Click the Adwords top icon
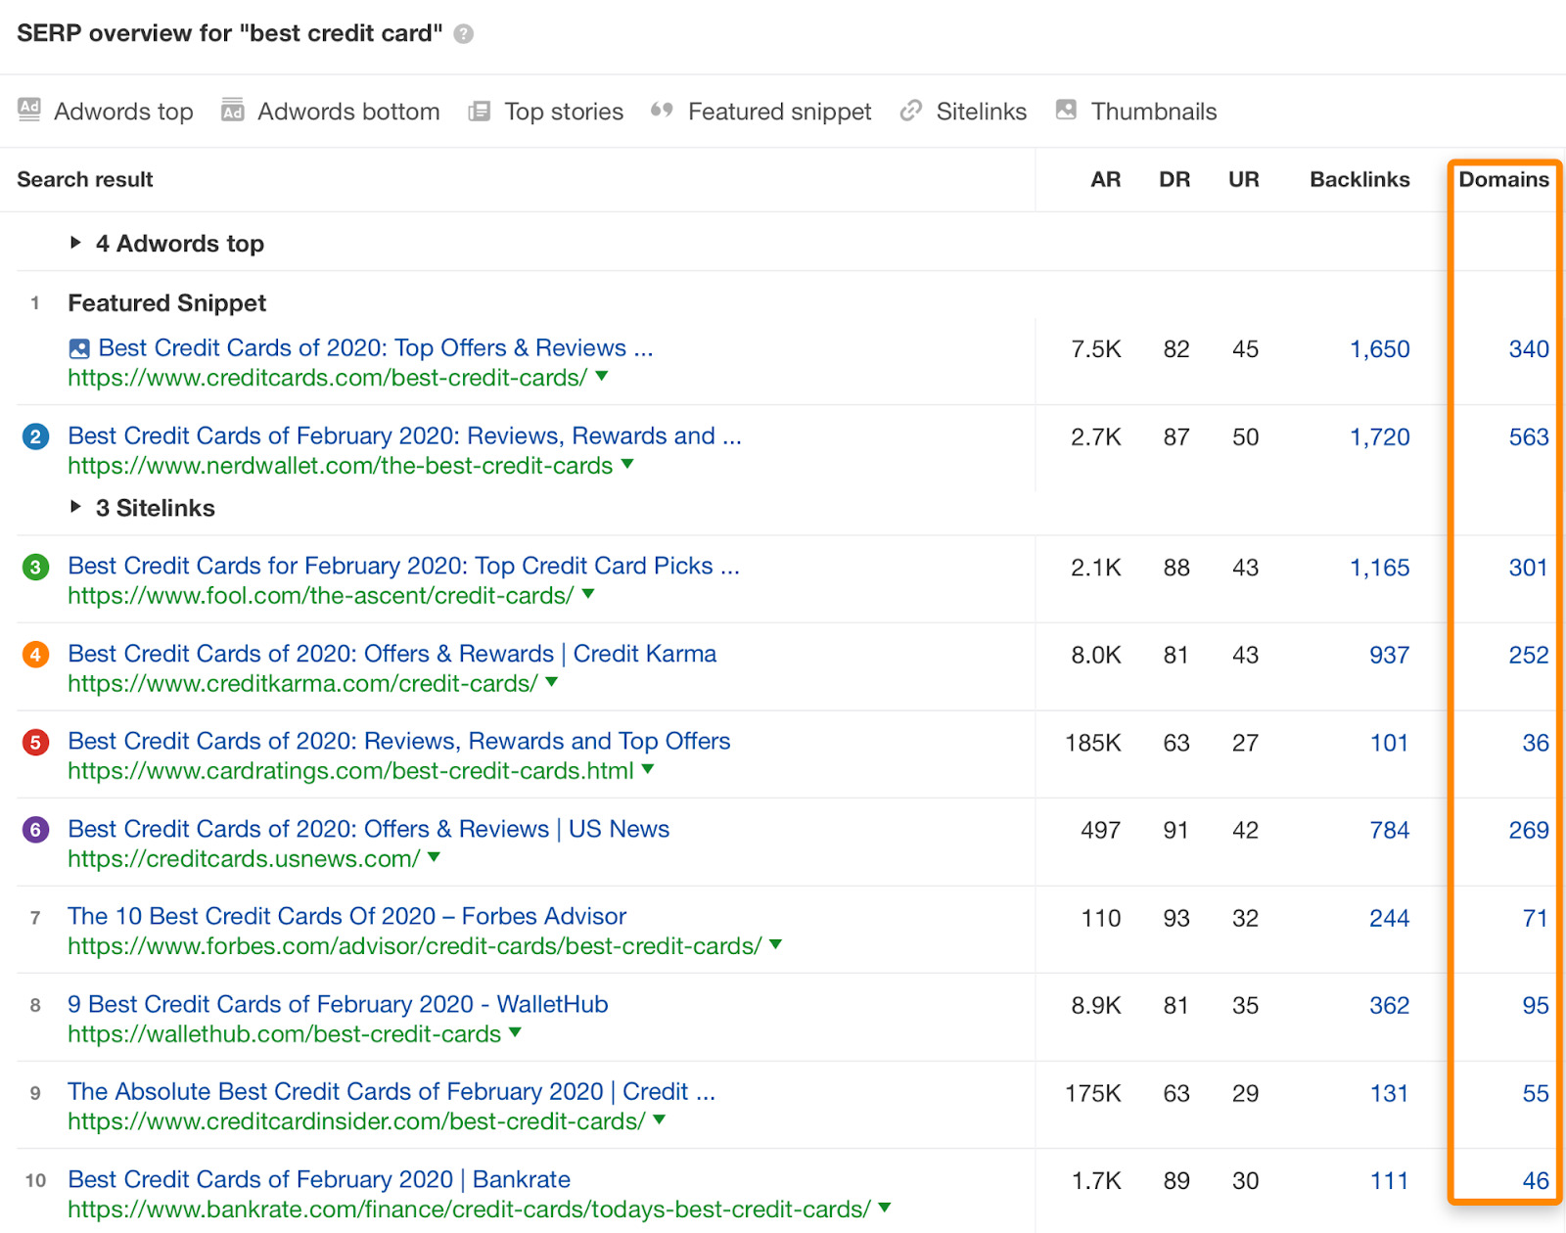The height and width of the screenshot is (1233, 1566). (30, 111)
